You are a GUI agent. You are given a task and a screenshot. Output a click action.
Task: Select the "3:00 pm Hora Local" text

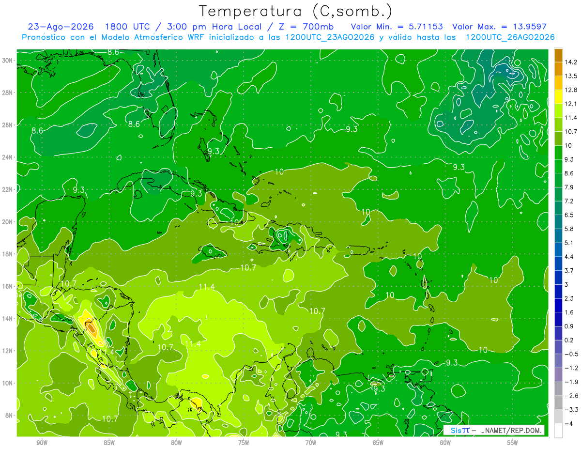[215, 27]
